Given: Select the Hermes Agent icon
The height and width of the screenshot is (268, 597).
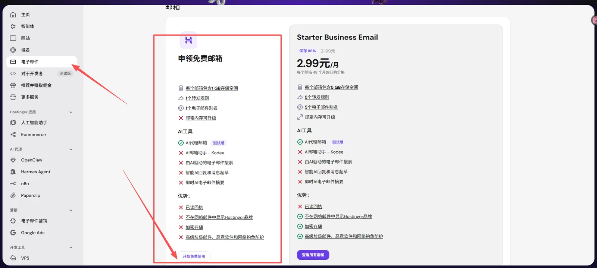Looking at the screenshot, I should click(x=13, y=172).
